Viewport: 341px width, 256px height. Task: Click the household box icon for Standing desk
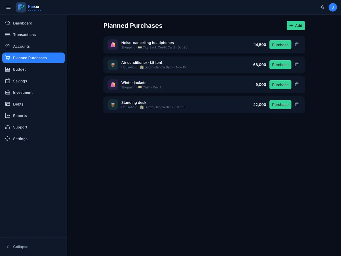(x=113, y=105)
